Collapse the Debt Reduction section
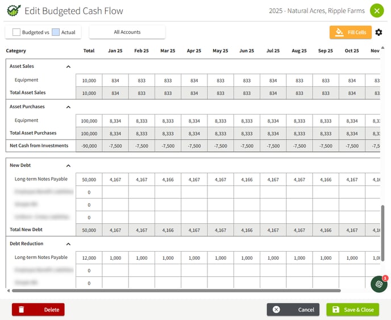Viewport: 391px width, 320px height. point(68,244)
